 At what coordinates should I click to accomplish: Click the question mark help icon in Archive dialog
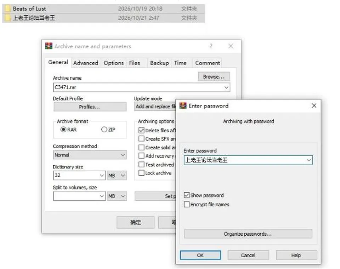pos(211,46)
